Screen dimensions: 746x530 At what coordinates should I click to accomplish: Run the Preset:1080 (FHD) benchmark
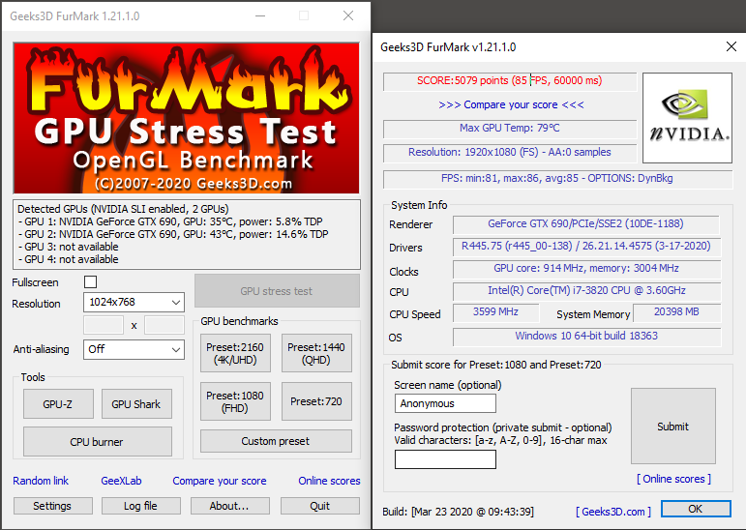[235, 401]
